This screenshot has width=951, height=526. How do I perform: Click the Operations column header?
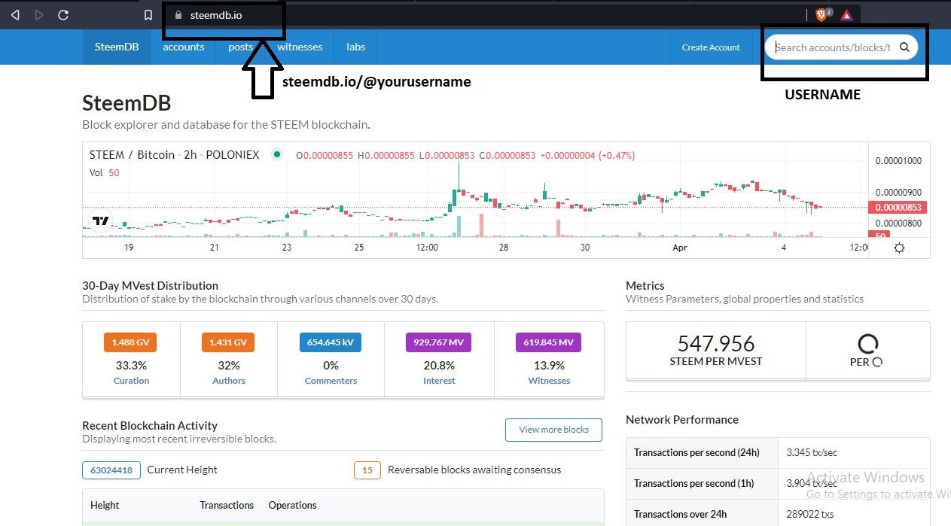click(x=292, y=505)
